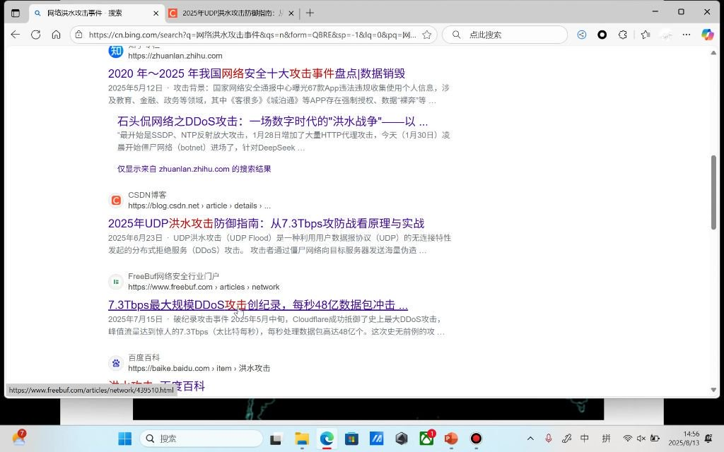The height and width of the screenshot is (452, 724).
Task: Click the Zhihu site favicon
Action: 115,51
